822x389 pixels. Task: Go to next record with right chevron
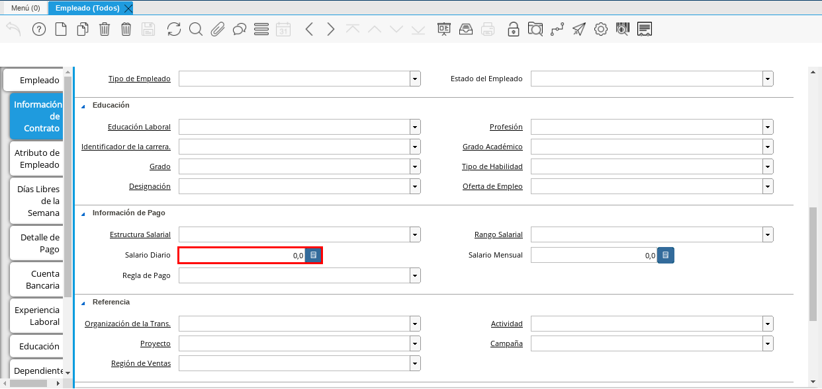331,29
